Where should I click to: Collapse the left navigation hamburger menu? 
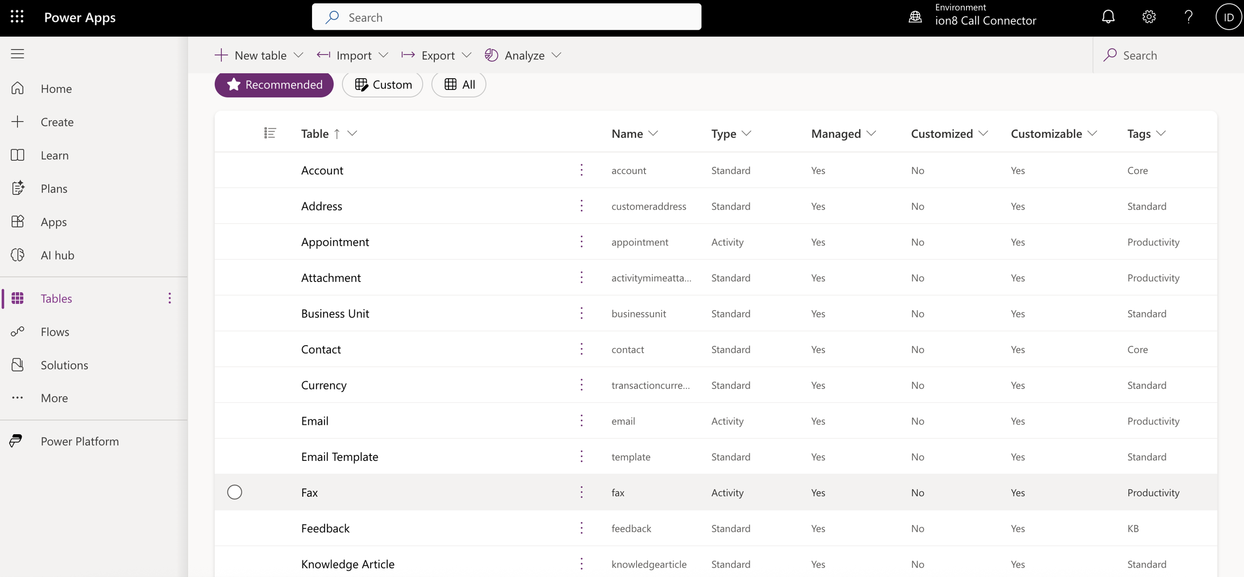(x=17, y=53)
